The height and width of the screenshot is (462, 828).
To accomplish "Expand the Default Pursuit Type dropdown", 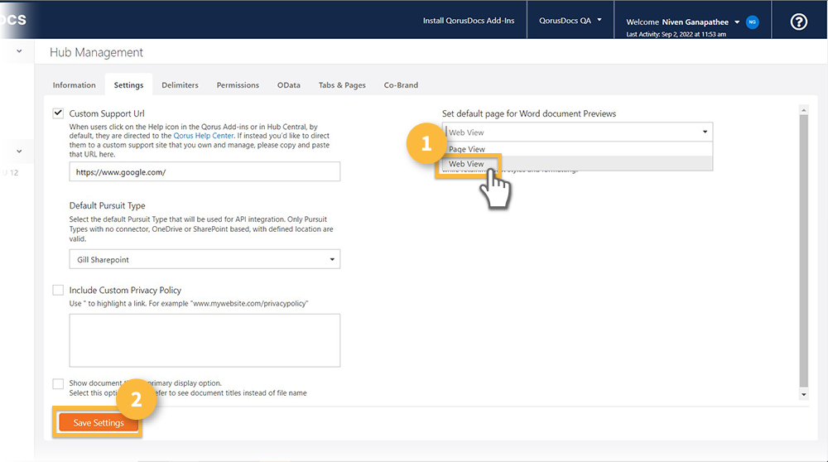I will (x=204, y=260).
